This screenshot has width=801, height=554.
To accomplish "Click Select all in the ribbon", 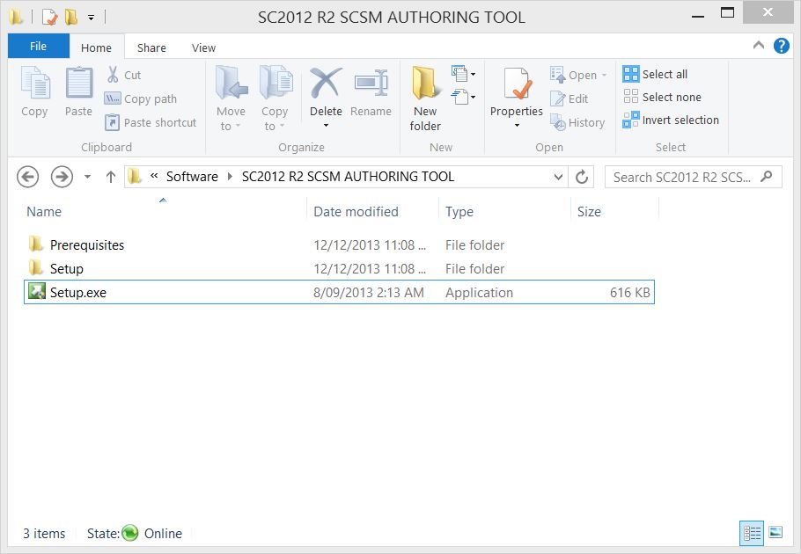I will pos(656,74).
